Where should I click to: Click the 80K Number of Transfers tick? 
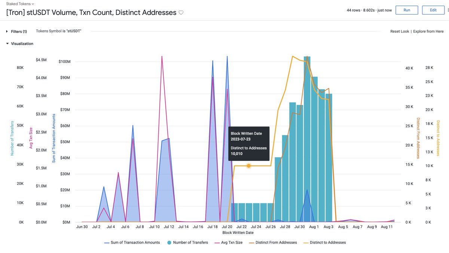[x=19, y=68]
